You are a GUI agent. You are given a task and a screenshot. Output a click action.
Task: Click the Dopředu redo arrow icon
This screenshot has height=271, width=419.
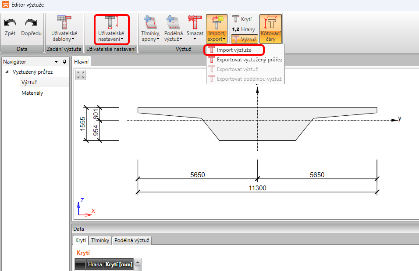tap(31, 22)
